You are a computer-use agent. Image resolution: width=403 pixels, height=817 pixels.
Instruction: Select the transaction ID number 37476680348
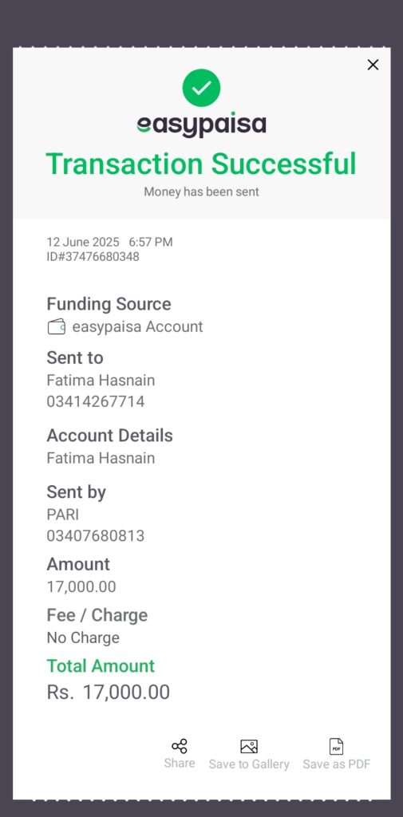coord(98,256)
